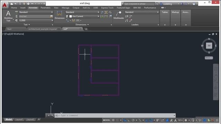Viewport: 221px width, 124px height.
Task: Open the Dimension Style Standard dropdown
Action: [x=82, y=12]
